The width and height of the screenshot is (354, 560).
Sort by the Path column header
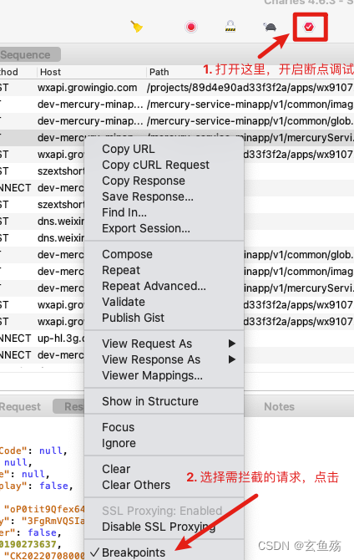(159, 72)
